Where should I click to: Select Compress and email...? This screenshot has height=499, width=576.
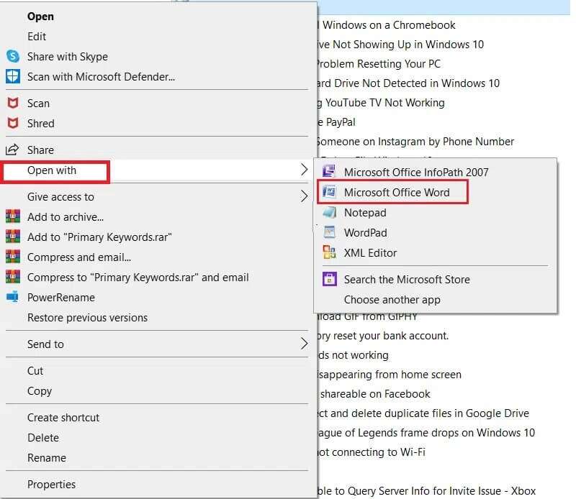point(157,257)
